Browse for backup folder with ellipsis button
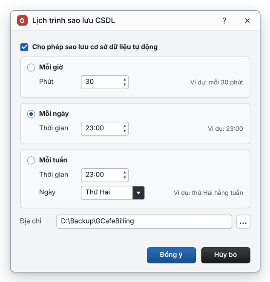 [x=243, y=222]
